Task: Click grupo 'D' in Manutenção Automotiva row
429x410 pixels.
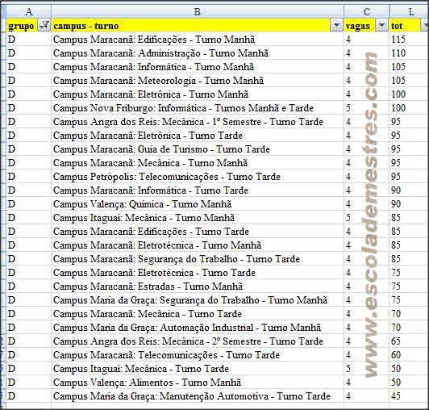Action: pyautogui.click(x=11, y=396)
